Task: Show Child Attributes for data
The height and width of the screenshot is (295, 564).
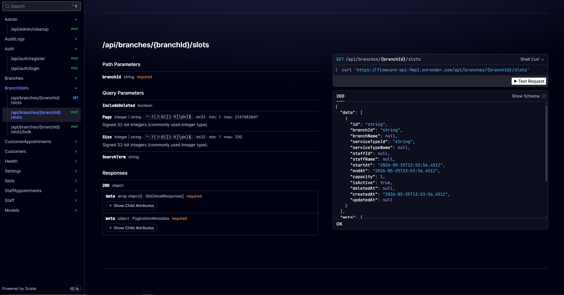Action: point(131,206)
